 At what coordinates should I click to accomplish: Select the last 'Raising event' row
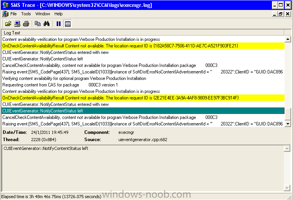point(143,124)
